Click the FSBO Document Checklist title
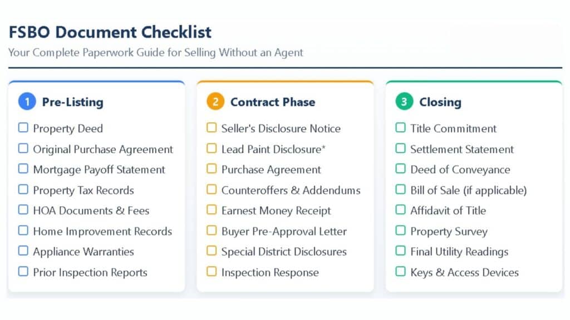Image resolution: width=570 pixels, height=320 pixels. pos(110,32)
